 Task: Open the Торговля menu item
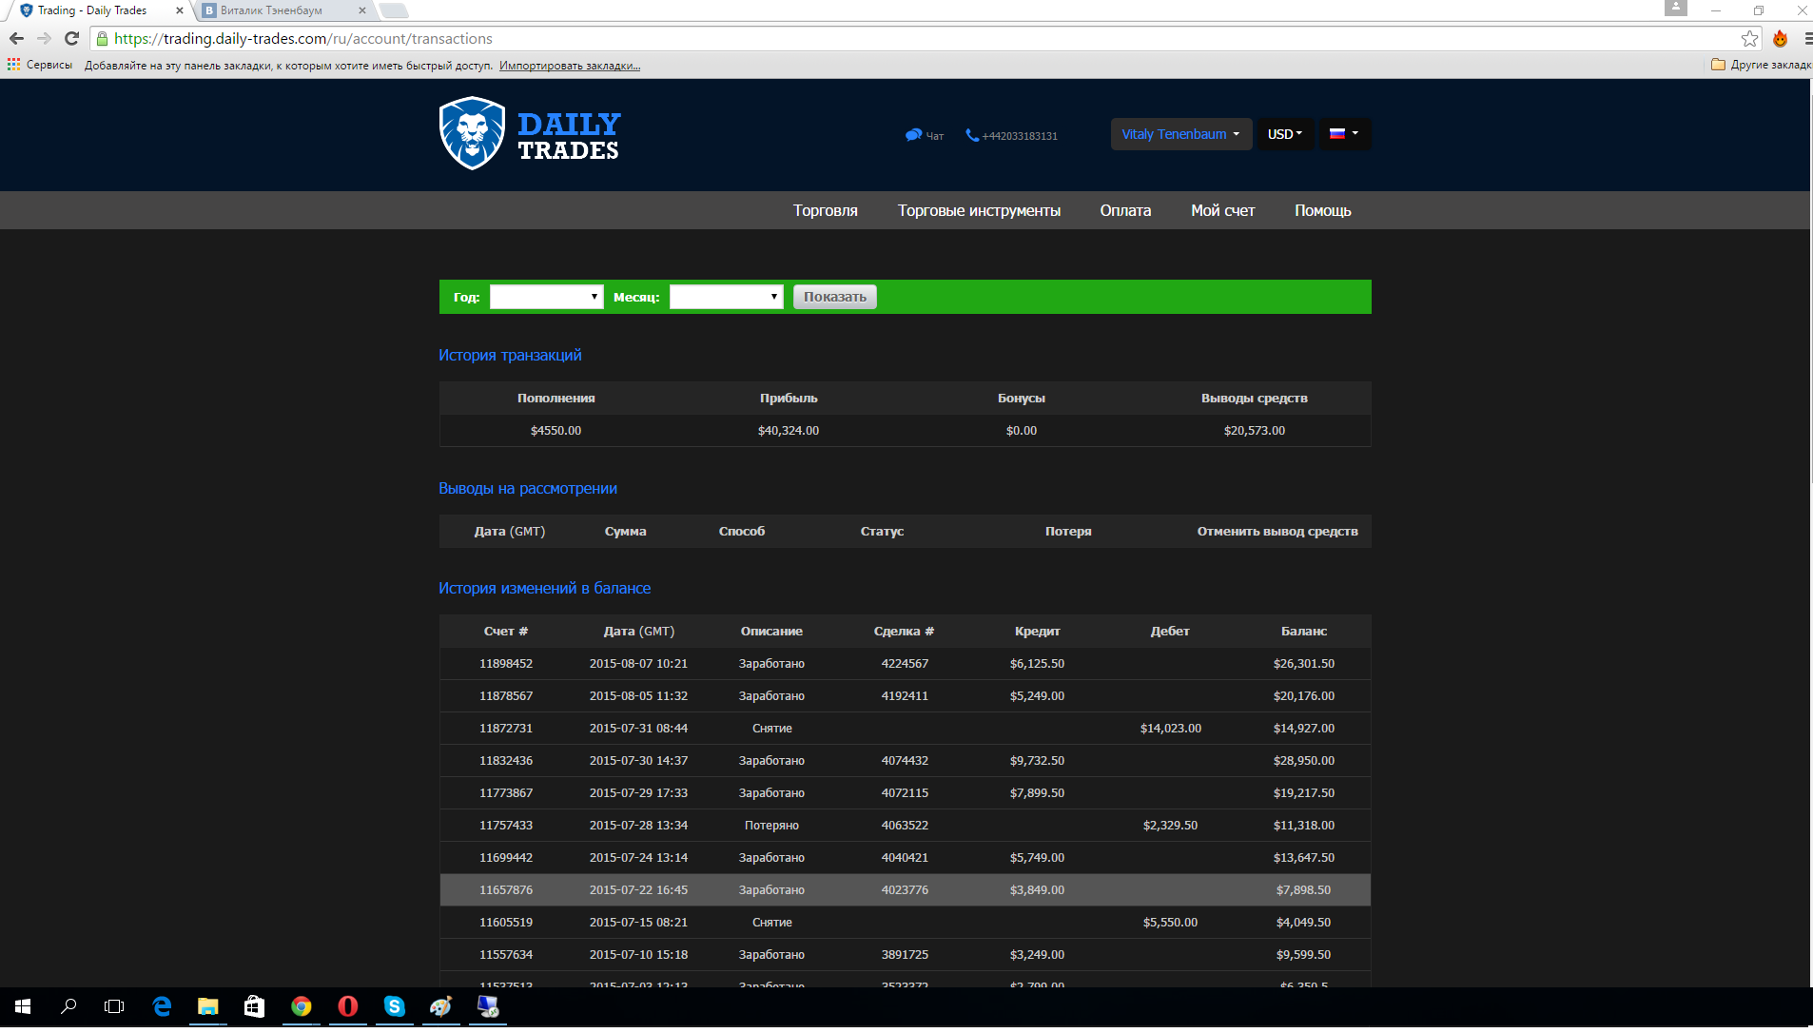(x=825, y=210)
